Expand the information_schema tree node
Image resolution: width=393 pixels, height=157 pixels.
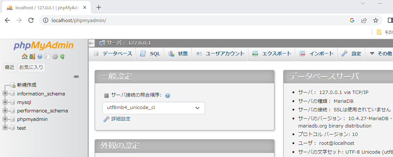(x=5, y=94)
